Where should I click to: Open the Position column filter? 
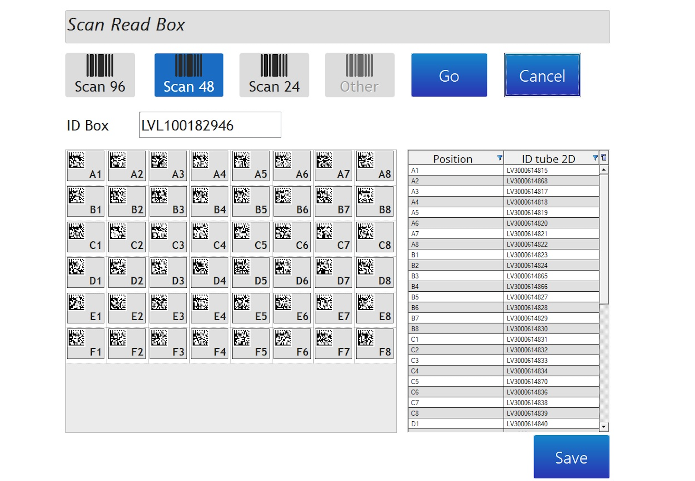(499, 158)
